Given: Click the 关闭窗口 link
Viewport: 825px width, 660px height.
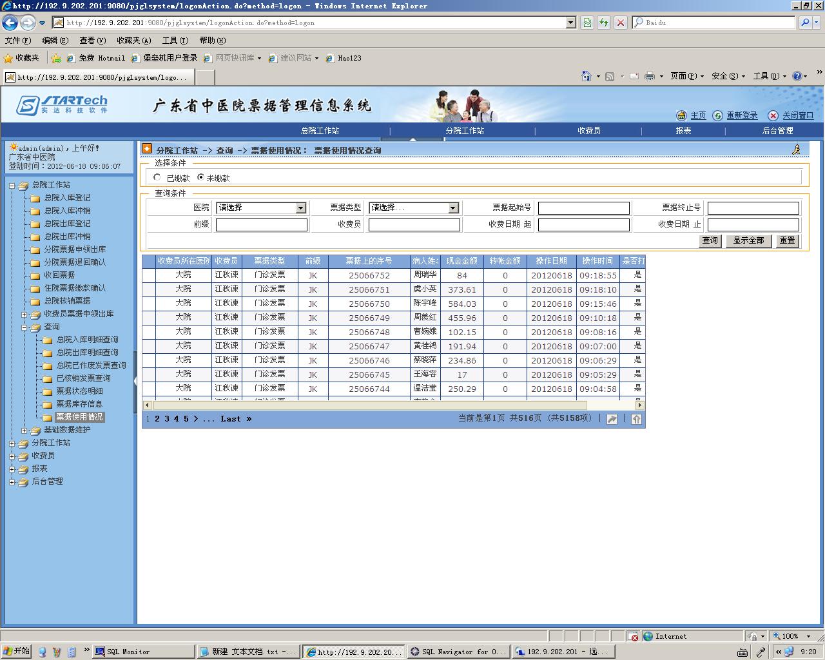Looking at the screenshot, I should click(x=798, y=115).
